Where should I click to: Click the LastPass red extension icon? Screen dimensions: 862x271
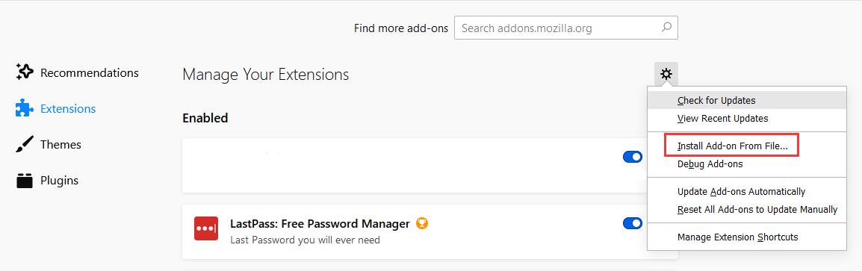[206, 228]
